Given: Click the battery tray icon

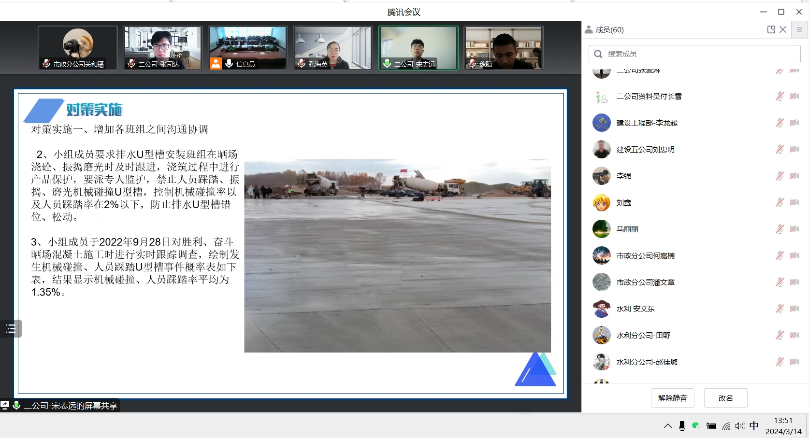Looking at the screenshot, I should pyautogui.click(x=711, y=426).
